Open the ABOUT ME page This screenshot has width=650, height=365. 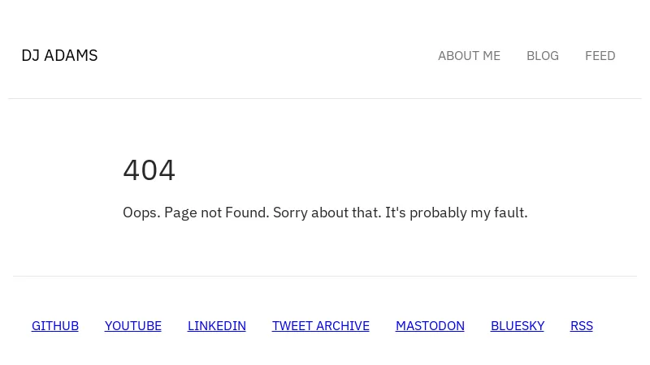pyautogui.click(x=469, y=55)
